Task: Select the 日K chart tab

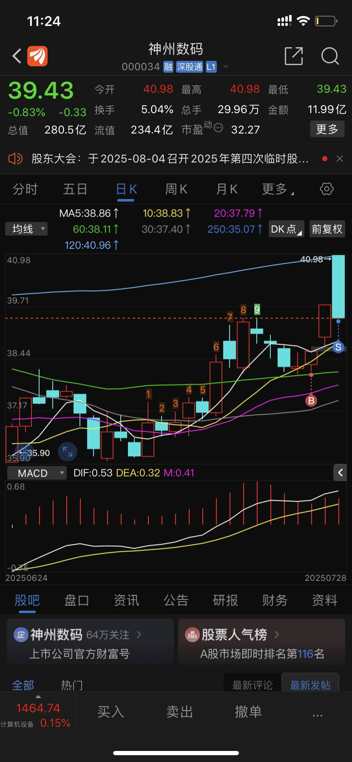Action: point(126,189)
